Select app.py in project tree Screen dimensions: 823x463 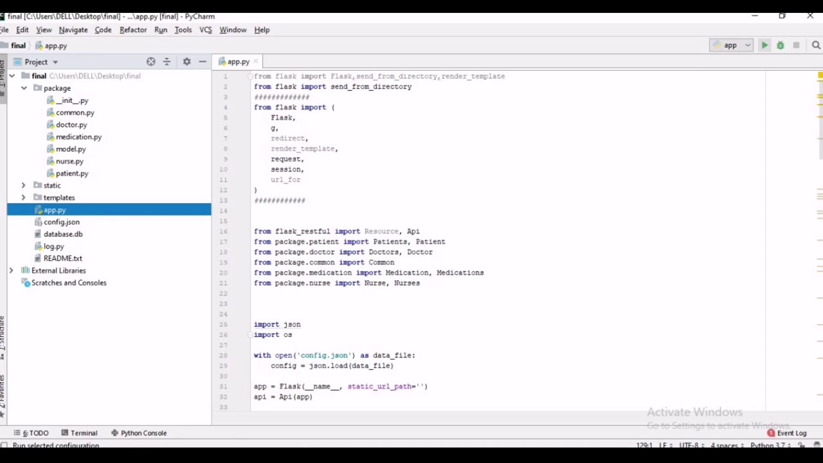click(109, 210)
